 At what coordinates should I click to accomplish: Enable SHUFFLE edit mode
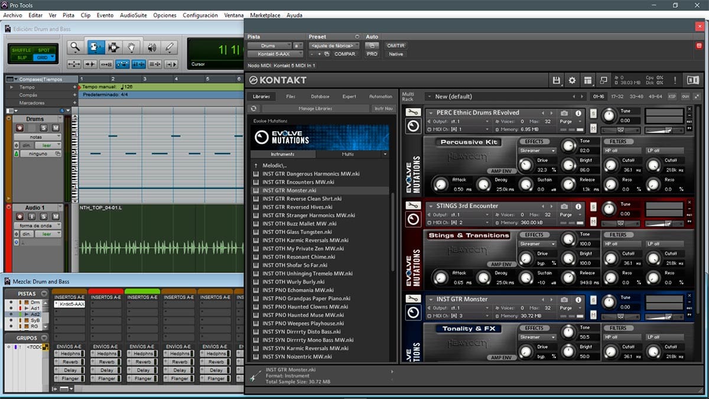tap(21, 50)
